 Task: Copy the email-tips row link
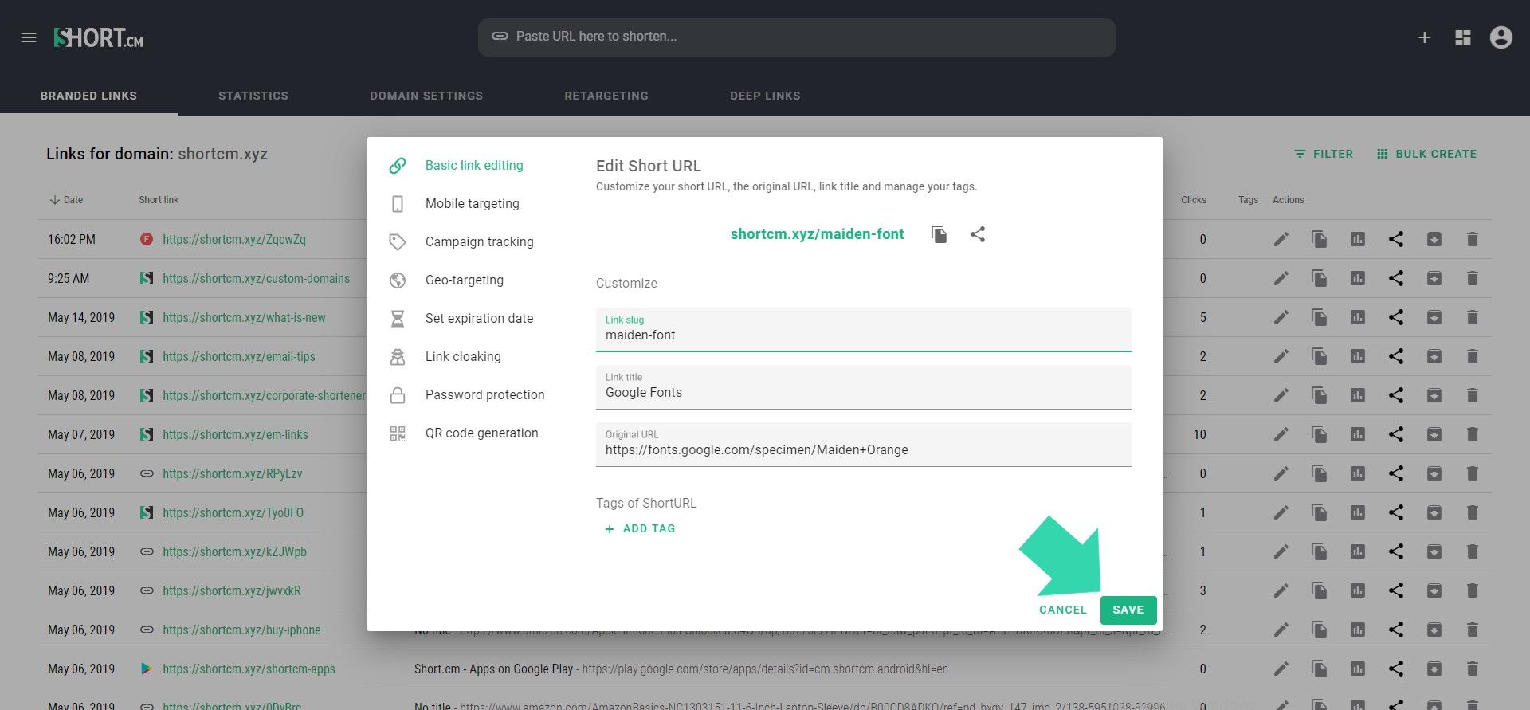pos(1320,356)
